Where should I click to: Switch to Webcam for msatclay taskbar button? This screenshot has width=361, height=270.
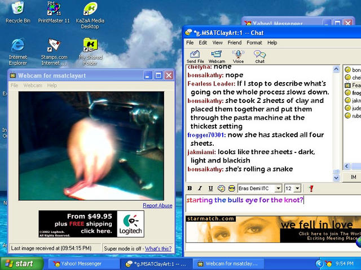coord(228,264)
